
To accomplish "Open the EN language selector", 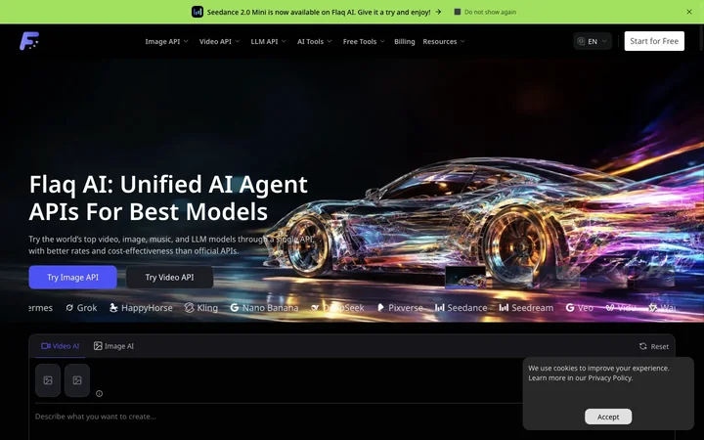I will pyautogui.click(x=593, y=41).
